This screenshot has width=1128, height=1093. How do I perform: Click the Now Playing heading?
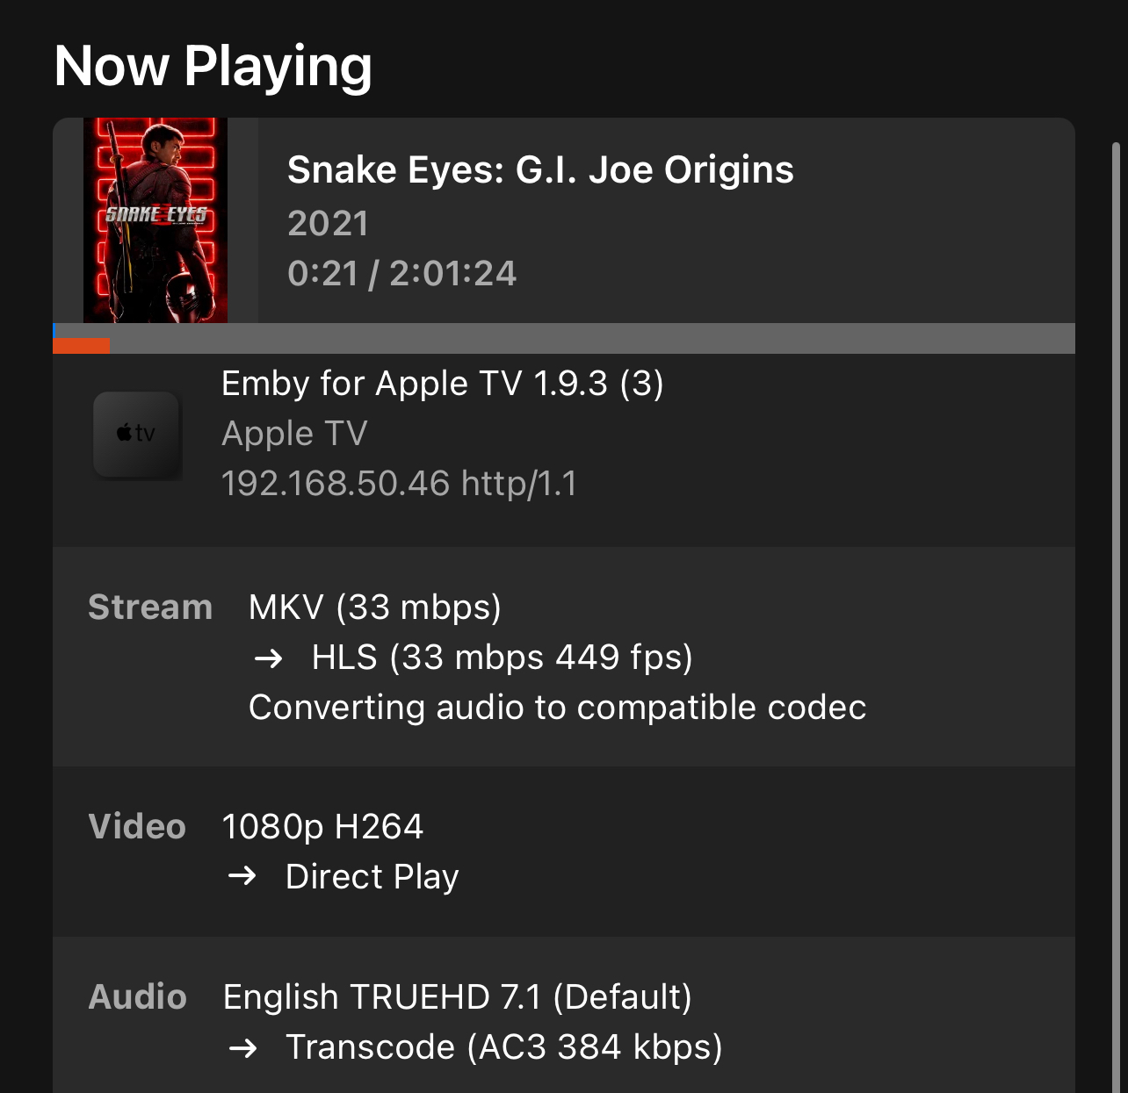(x=213, y=66)
